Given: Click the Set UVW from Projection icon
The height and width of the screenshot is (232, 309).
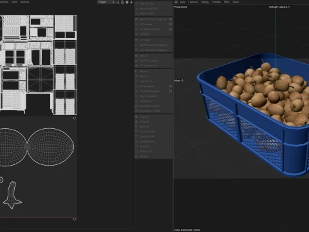Looking at the screenshot, I should [x=136, y=19].
